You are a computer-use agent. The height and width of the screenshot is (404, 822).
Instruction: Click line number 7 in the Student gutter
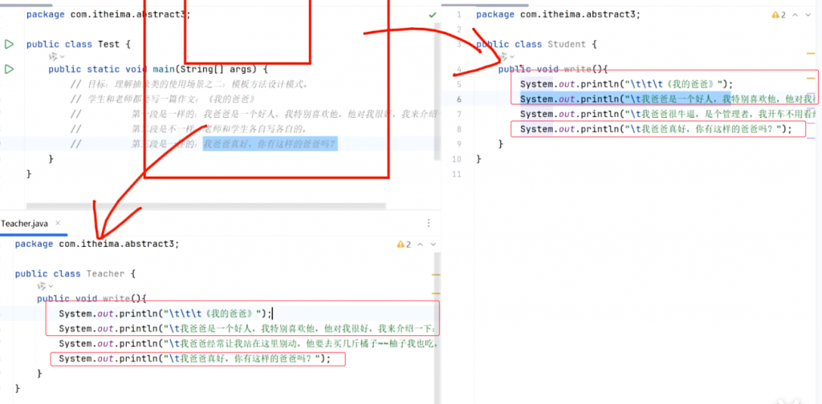[x=458, y=114]
